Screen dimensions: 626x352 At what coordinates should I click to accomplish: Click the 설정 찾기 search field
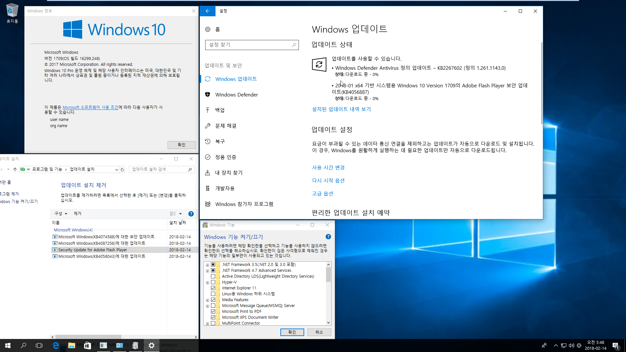point(252,45)
